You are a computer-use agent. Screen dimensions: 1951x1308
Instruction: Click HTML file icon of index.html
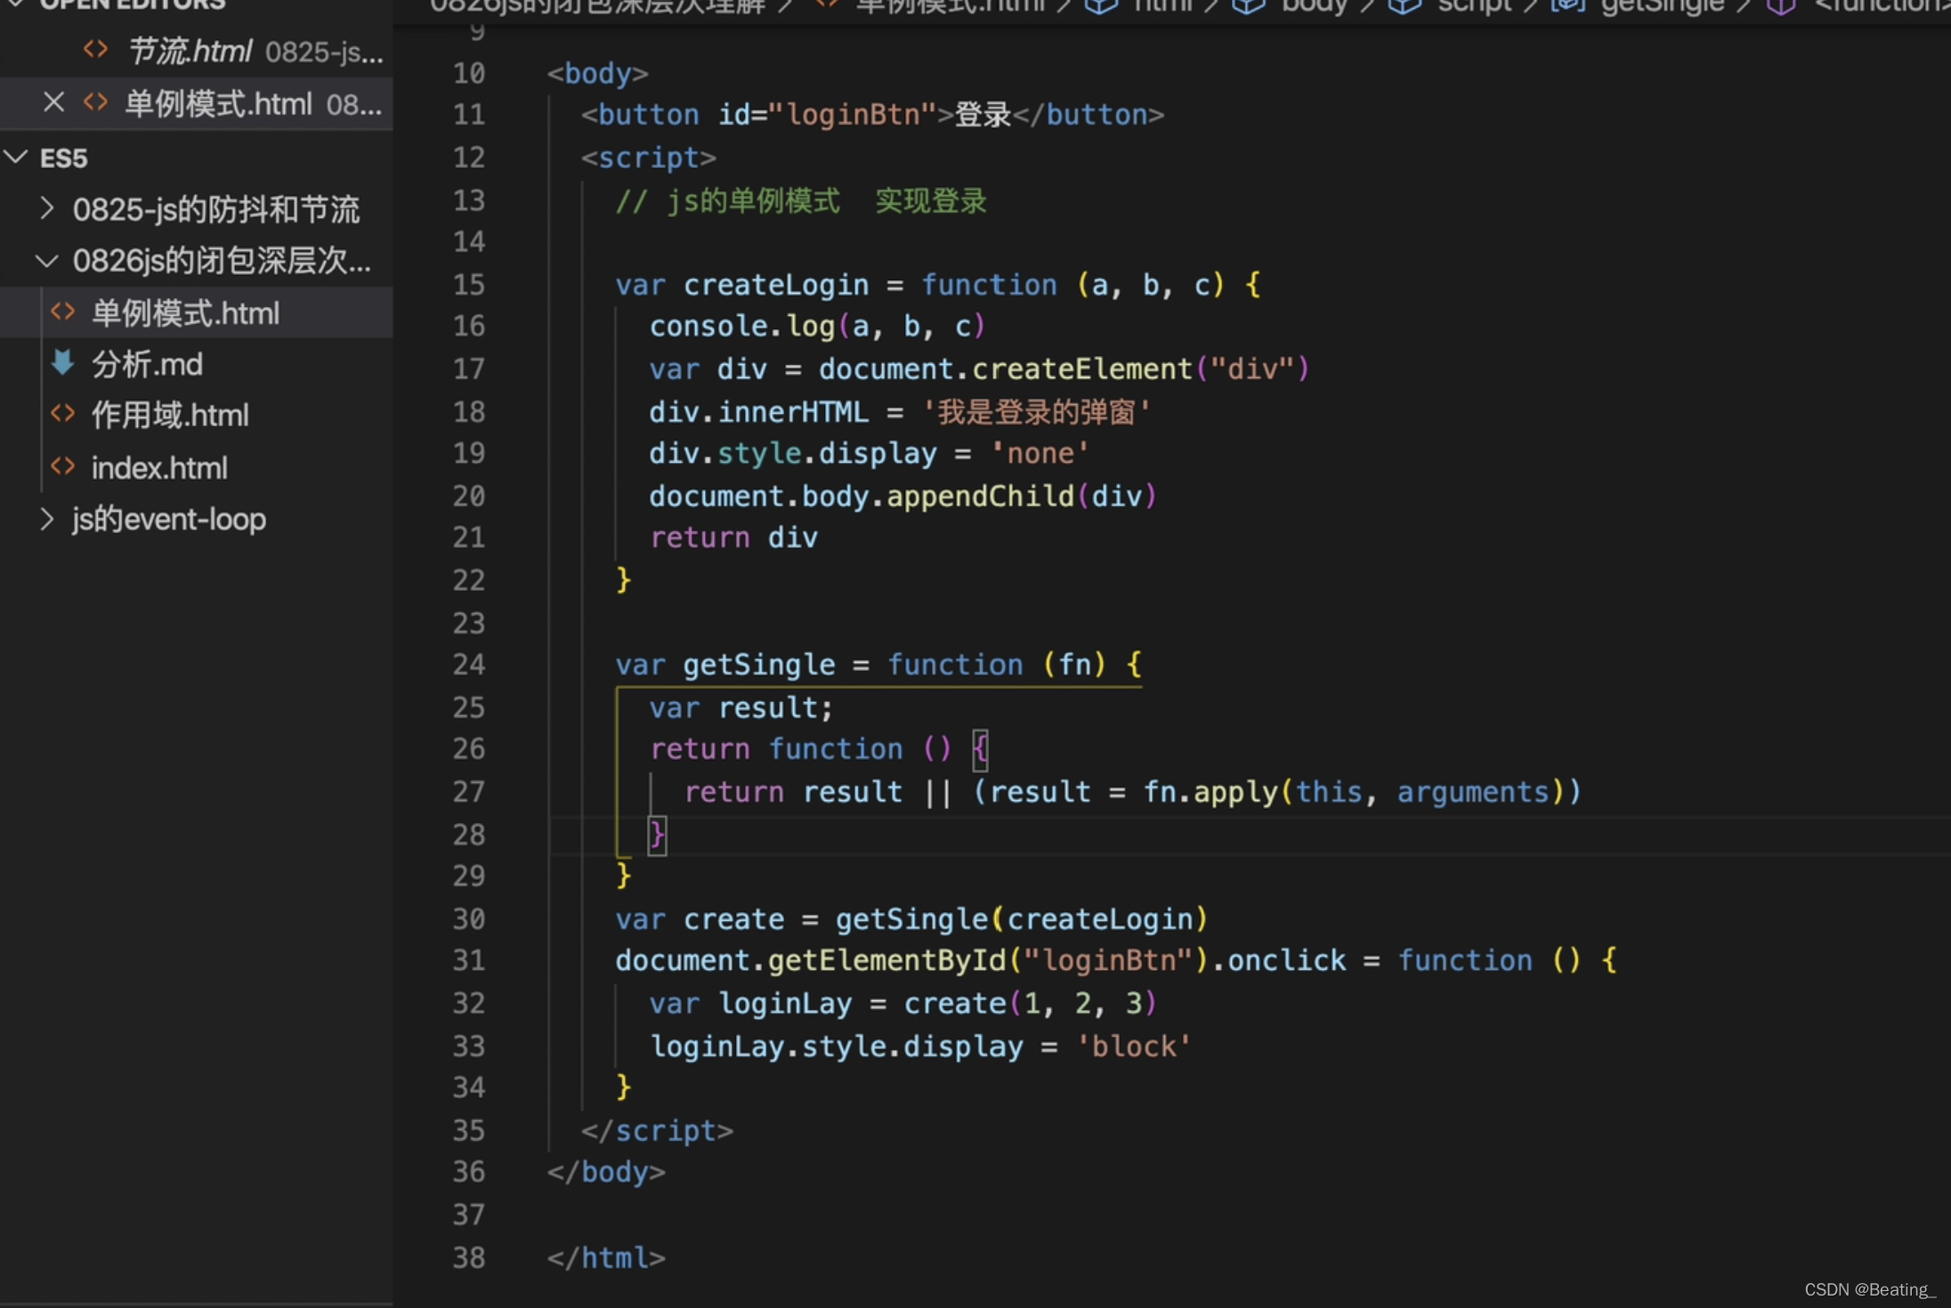pos(63,466)
